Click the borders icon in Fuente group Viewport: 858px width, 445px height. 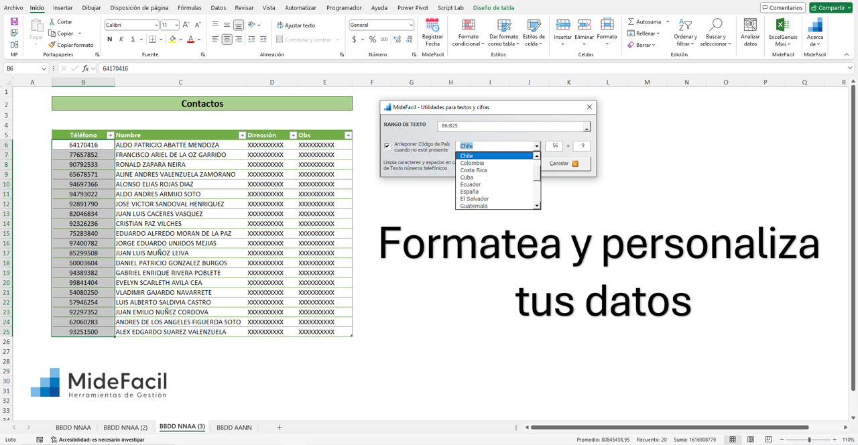click(153, 40)
